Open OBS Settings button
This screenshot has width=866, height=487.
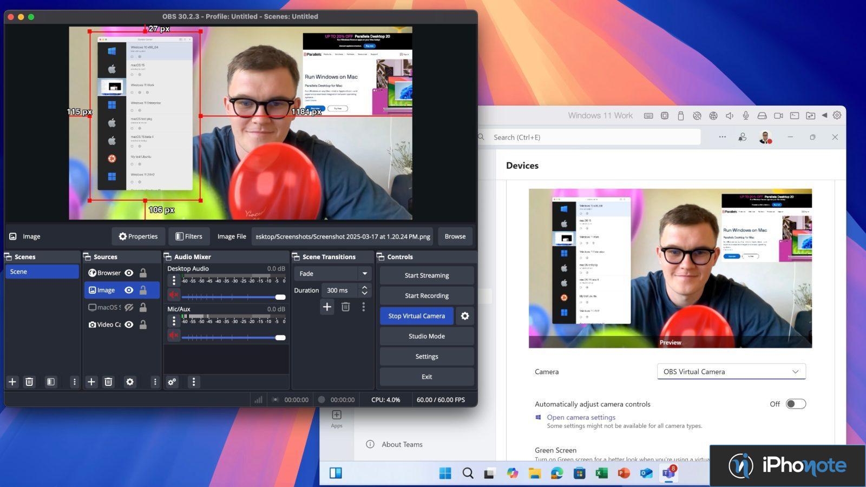point(427,357)
